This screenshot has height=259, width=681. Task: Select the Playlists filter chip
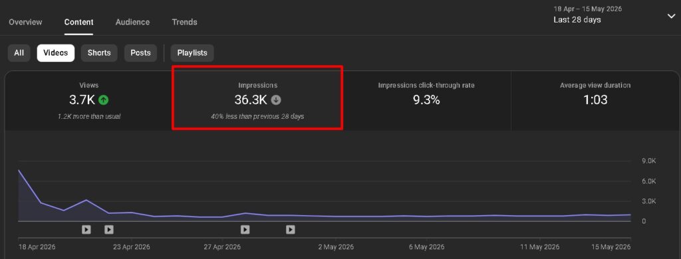click(192, 53)
